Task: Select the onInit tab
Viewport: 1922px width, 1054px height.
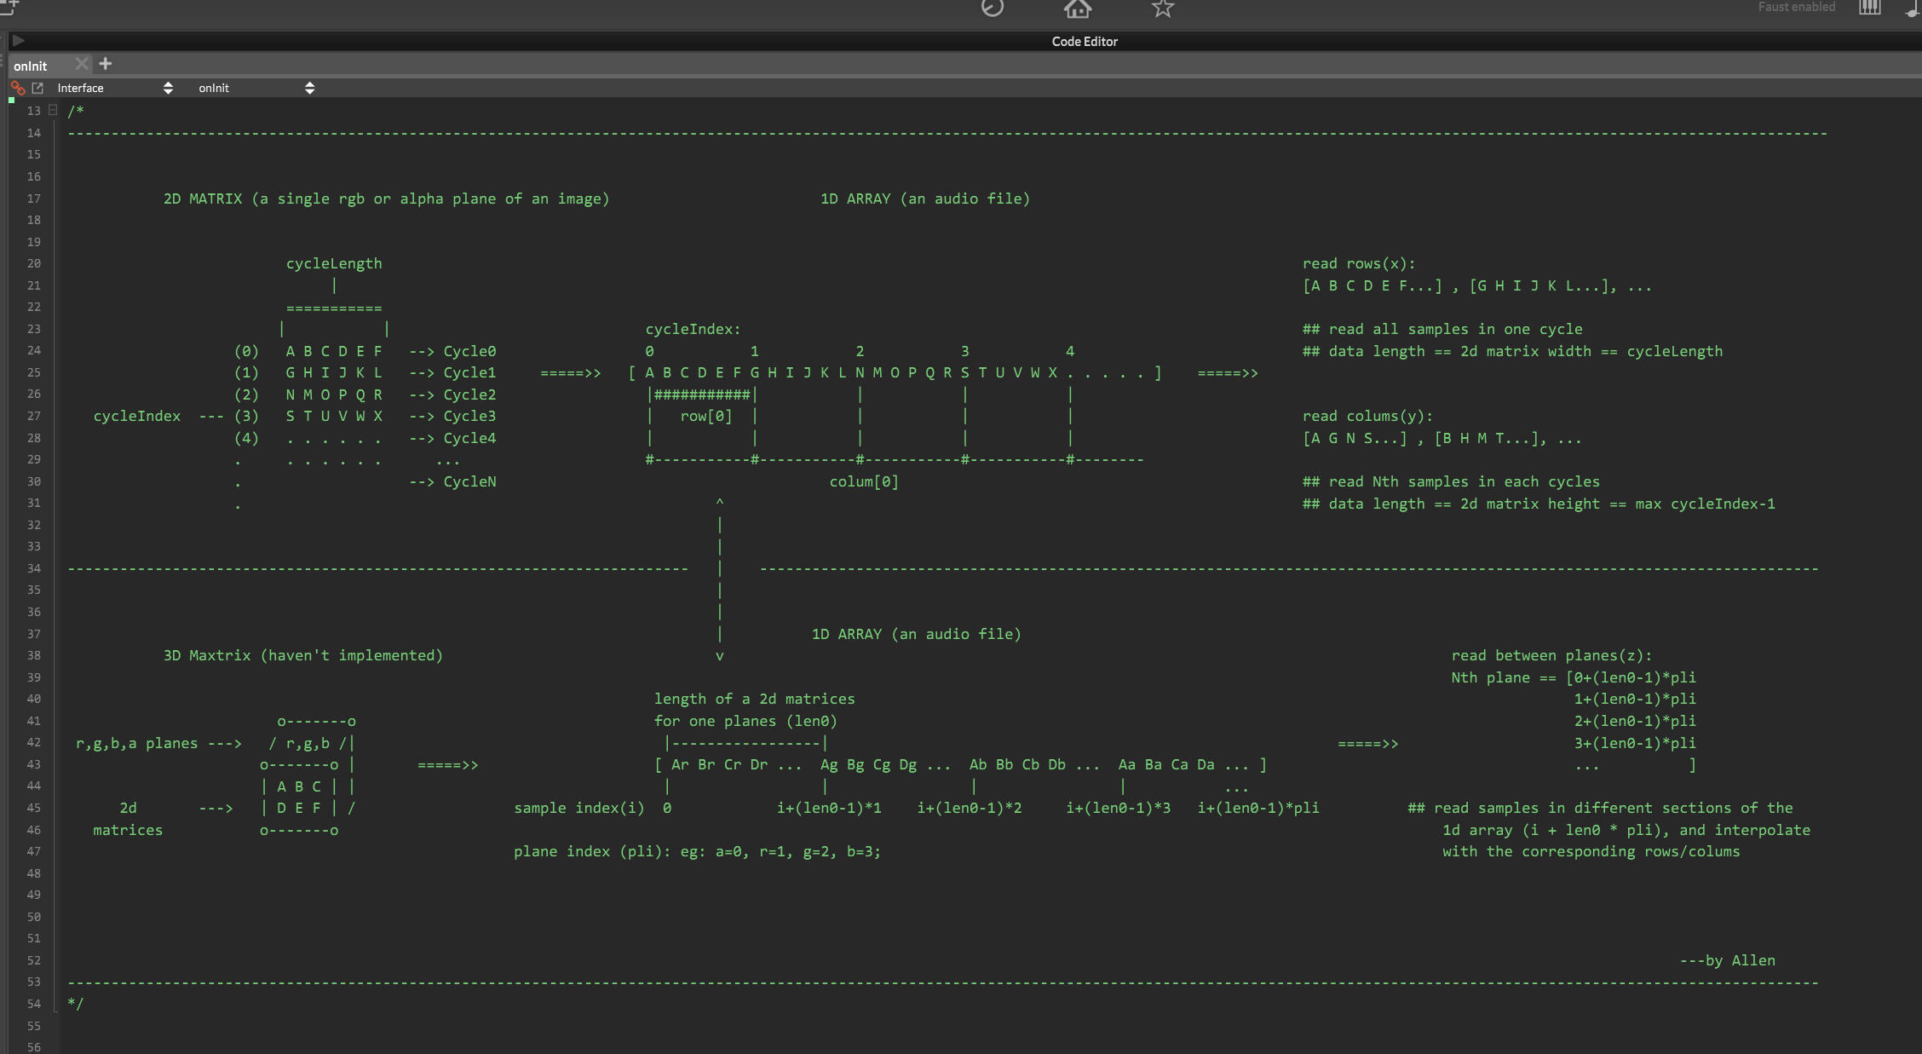Action: click(32, 66)
